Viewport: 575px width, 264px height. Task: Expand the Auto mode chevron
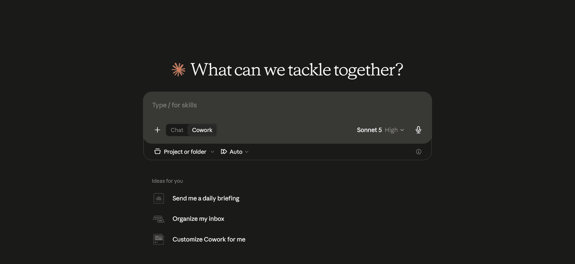(x=247, y=152)
